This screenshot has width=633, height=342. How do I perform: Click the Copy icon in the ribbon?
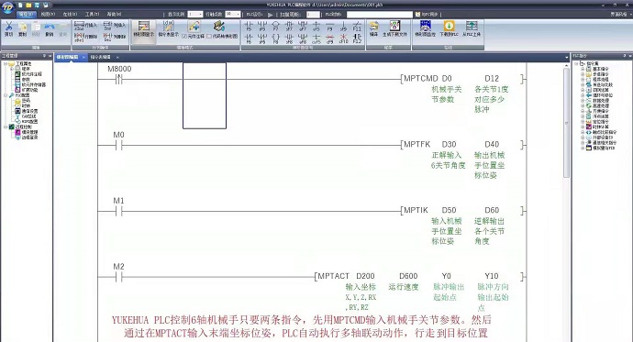click(x=23, y=29)
